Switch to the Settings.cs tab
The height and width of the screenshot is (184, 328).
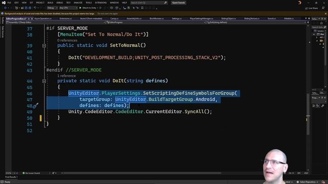coord(177,19)
